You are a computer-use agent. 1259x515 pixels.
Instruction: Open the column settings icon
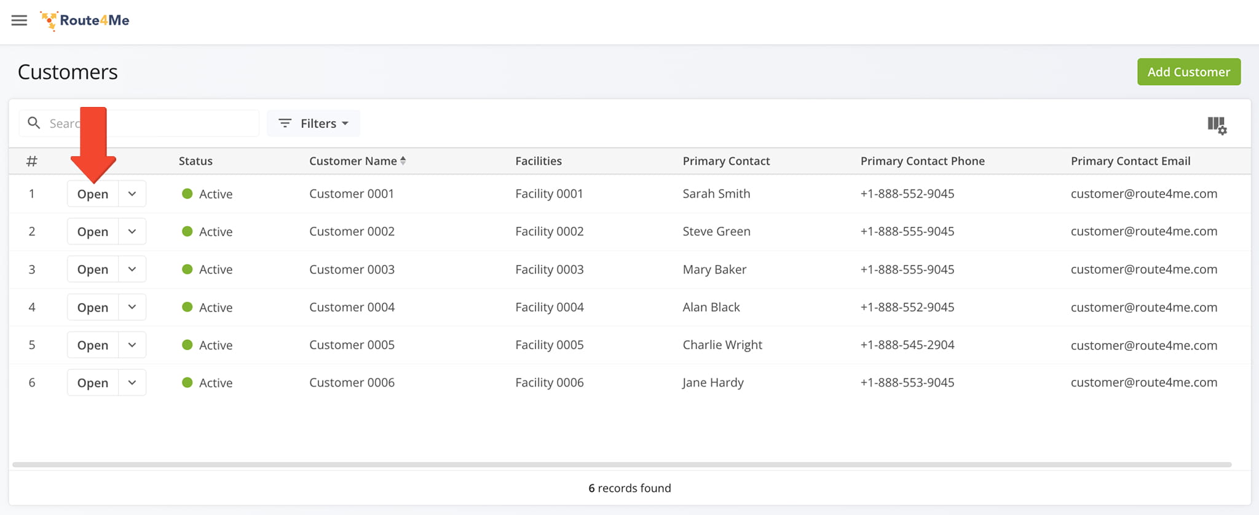click(1217, 125)
